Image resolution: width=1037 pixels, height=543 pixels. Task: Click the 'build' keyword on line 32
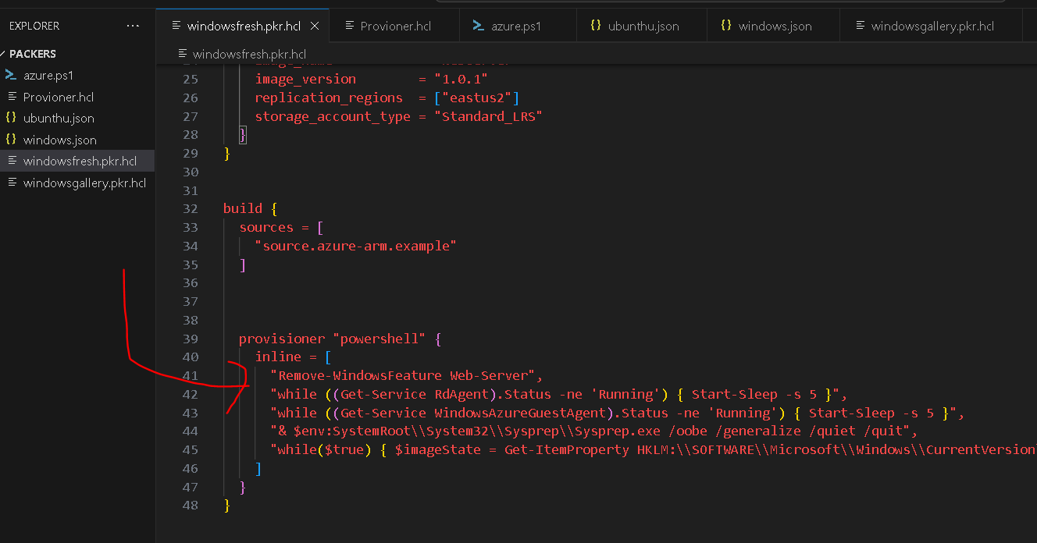tap(243, 209)
